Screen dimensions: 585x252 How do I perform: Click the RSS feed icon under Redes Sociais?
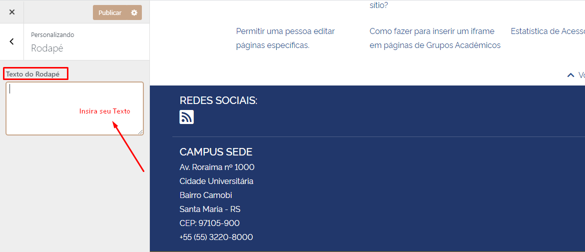click(x=186, y=117)
